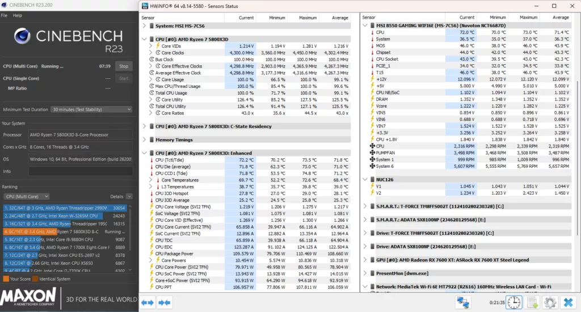Open the CPU (Multi Core) ranking dropdown
The width and height of the screenshot is (581, 312).
pos(26,196)
